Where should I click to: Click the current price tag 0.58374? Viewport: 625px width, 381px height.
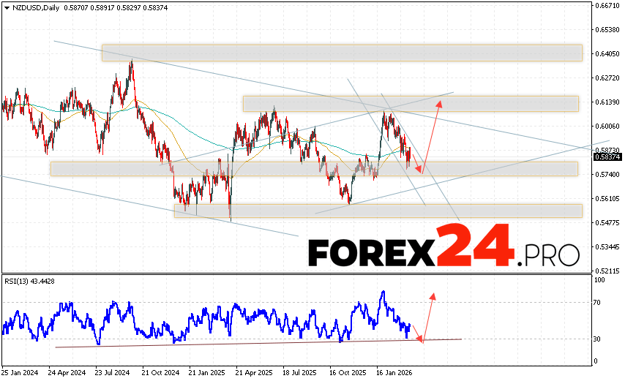(608, 157)
